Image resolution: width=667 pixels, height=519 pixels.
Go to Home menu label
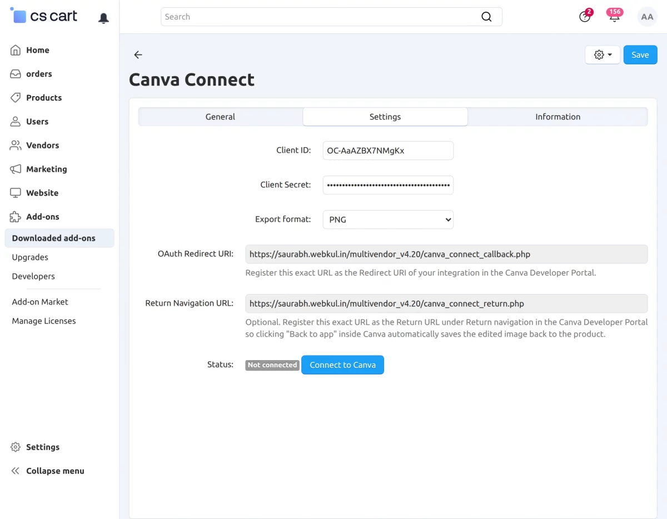[38, 50]
